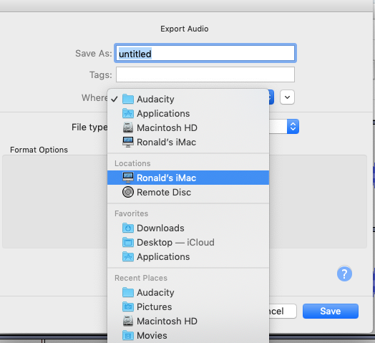Screen dimensions: 375x343
Task: Select Downloads under Favorites
Action: 188,228
